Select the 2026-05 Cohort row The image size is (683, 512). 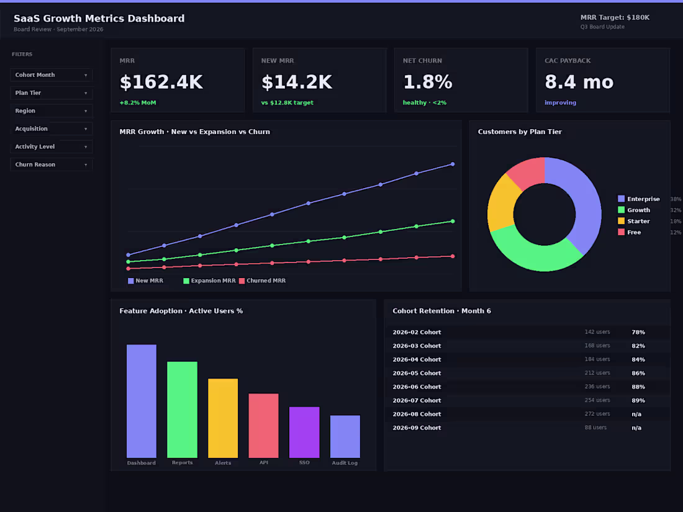527,373
